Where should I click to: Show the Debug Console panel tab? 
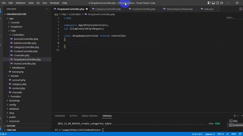click(90, 116)
